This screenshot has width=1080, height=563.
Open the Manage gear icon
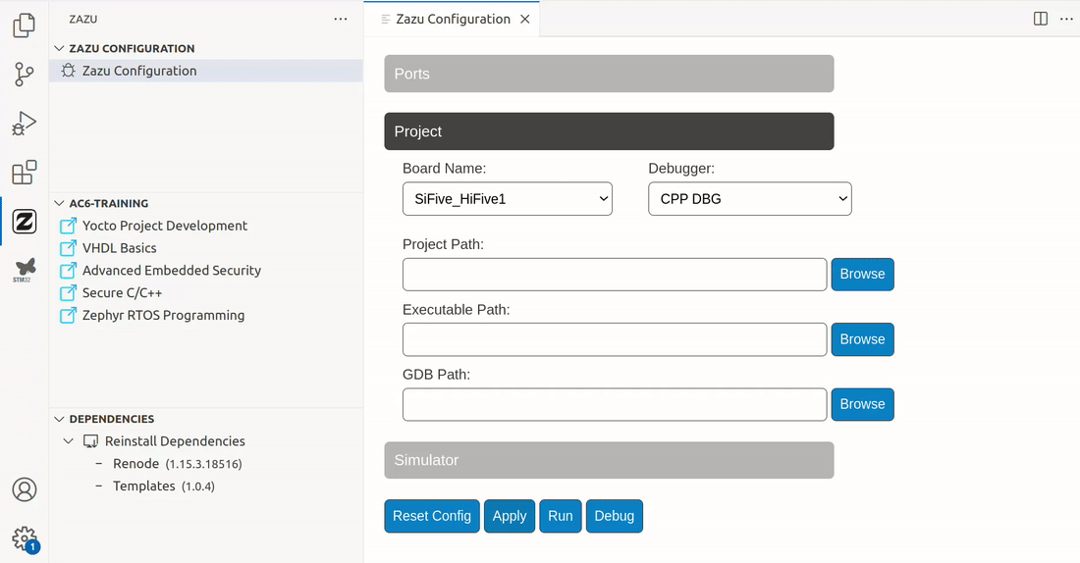(x=25, y=538)
